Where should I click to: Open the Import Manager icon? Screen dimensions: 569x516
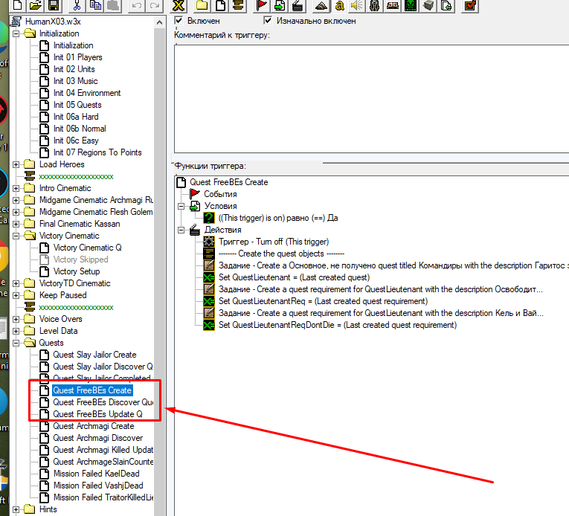(446, 5)
